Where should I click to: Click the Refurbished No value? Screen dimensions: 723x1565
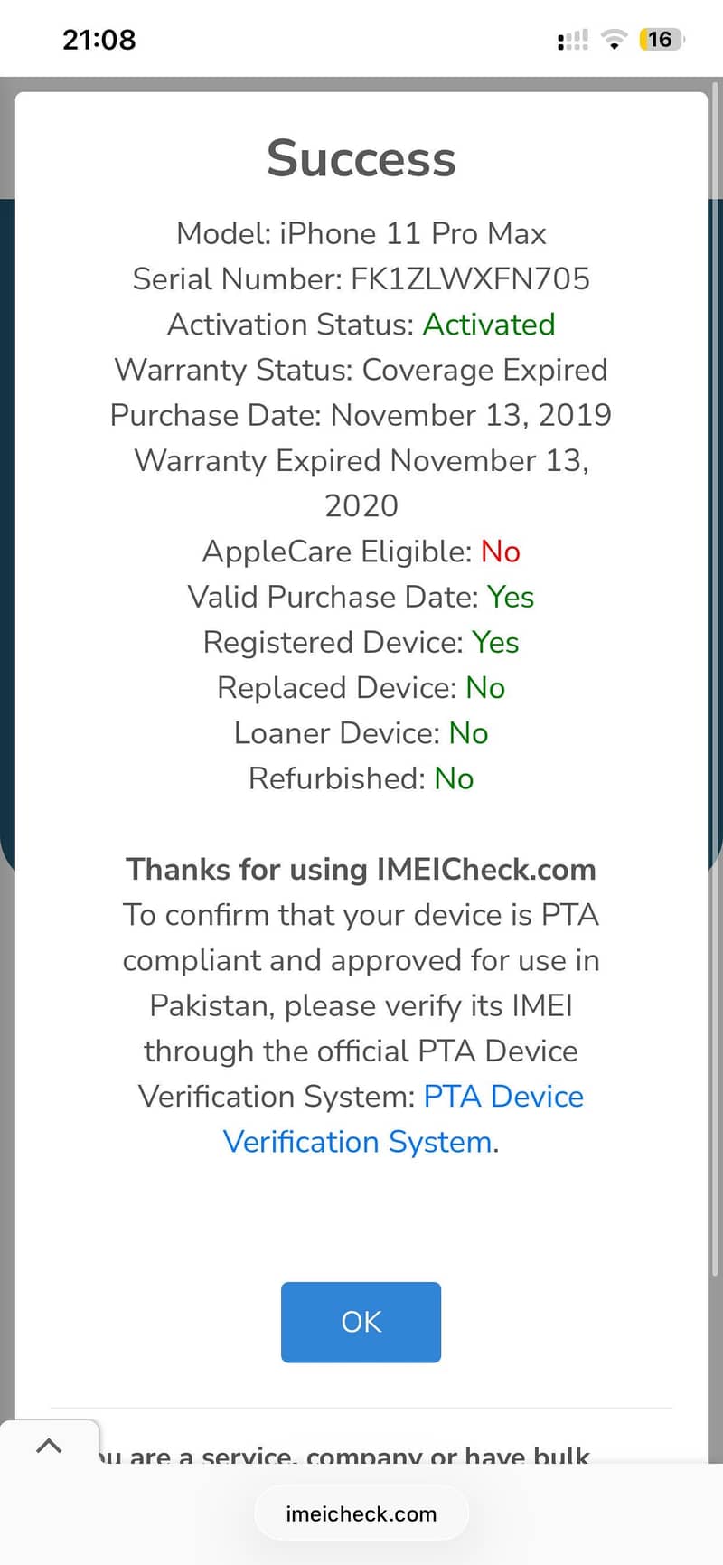(x=454, y=778)
